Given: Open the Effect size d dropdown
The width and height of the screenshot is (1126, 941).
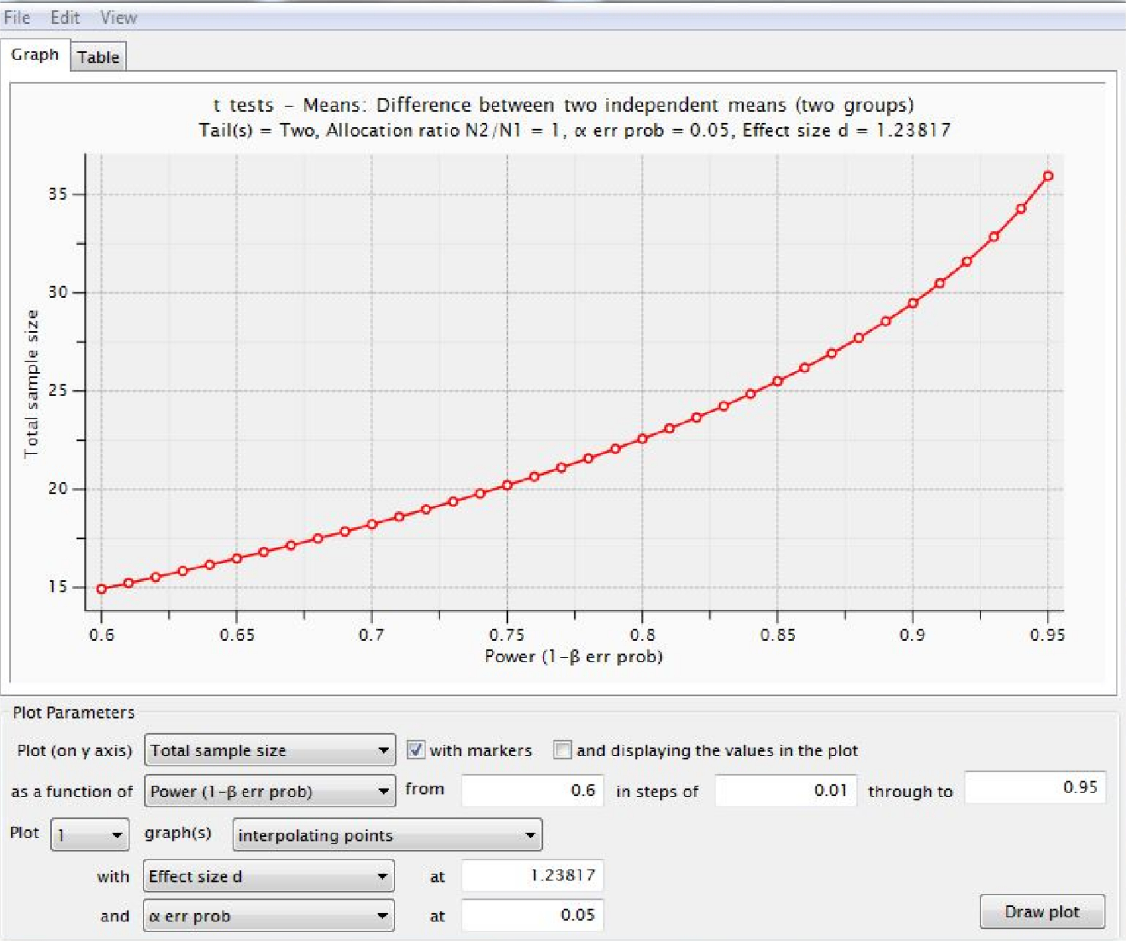Looking at the screenshot, I should 269,877.
